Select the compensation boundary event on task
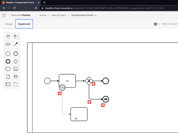Image resolution: width=178 pixels, height=134 pixels. 62,88
